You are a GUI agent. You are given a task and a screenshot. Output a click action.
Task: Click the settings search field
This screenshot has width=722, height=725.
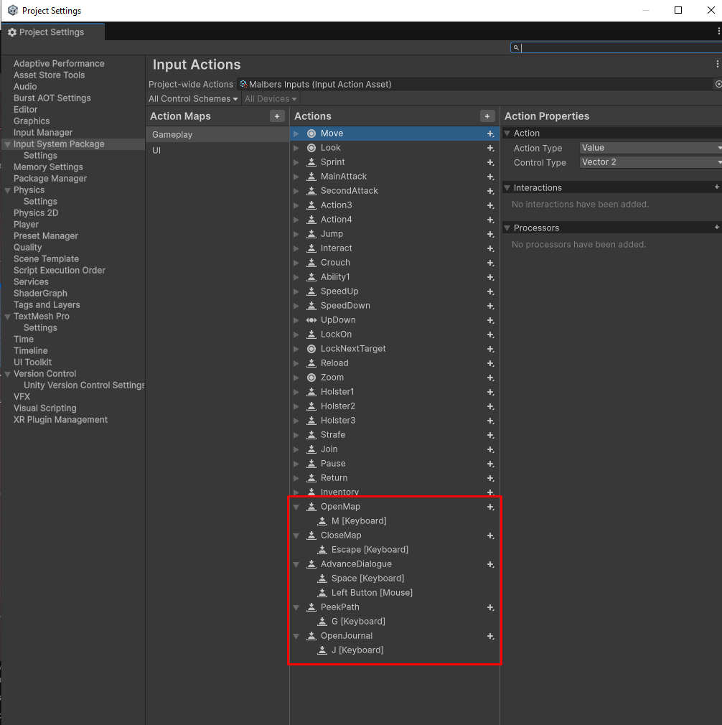point(617,48)
